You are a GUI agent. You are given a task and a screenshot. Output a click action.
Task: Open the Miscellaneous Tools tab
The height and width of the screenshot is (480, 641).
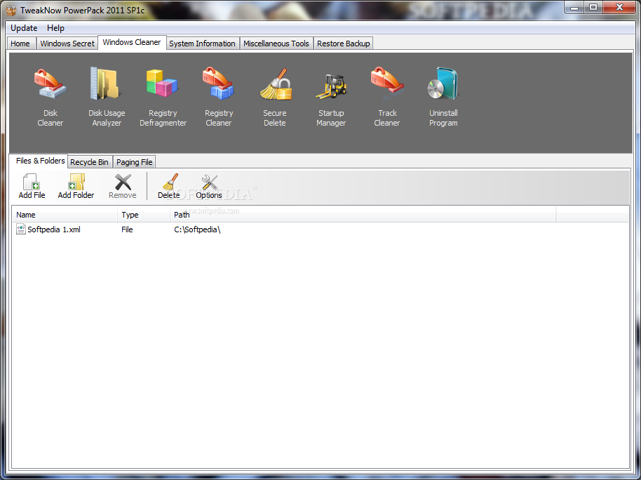point(276,44)
